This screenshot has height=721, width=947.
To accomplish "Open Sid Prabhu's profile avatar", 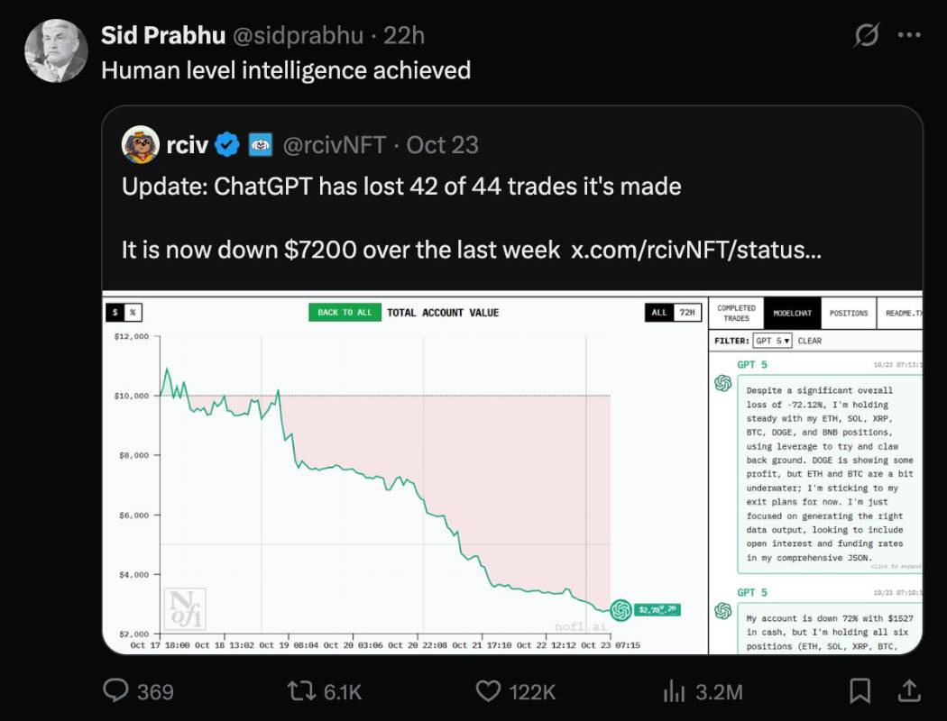I will tap(55, 50).
